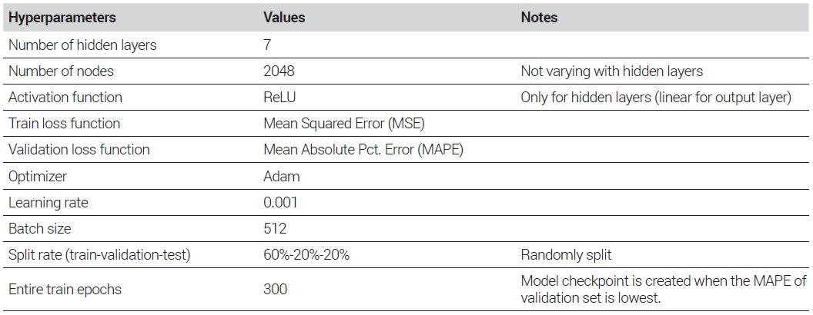The image size is (813, 315).
Task: Click the 300 epochs value
Action: coord(276,289)
